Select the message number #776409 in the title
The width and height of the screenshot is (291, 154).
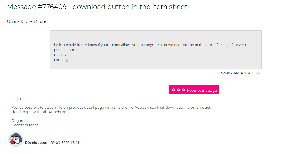(x=52, y=7)
